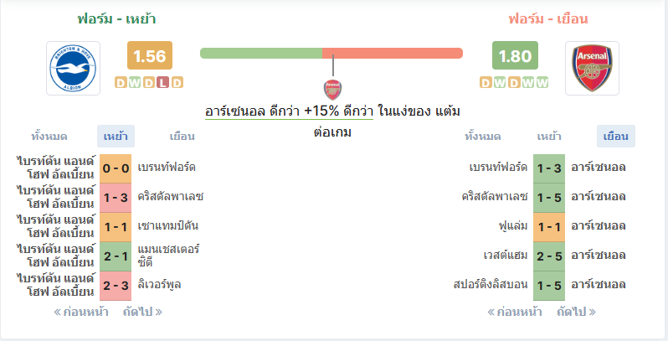Go to ถัดไป page of Brighton matches
Viewport: 668px width, 341px height.
point(142,312)
